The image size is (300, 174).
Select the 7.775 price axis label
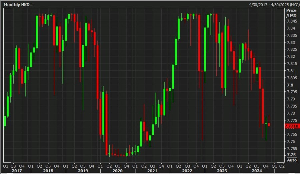point(292,120)
